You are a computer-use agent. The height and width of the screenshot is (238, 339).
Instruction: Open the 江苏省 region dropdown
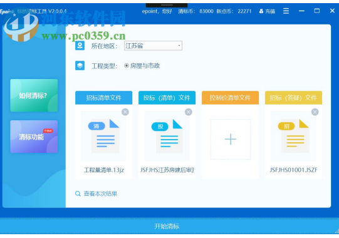click(x=153, y=46)
